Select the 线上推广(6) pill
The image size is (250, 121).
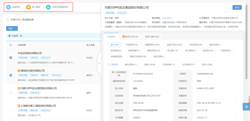click(172, 51)
